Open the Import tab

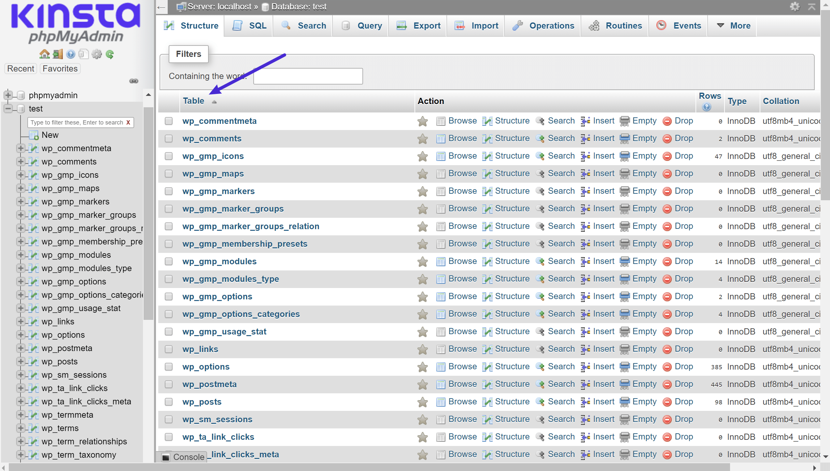[x=483, y=26]
